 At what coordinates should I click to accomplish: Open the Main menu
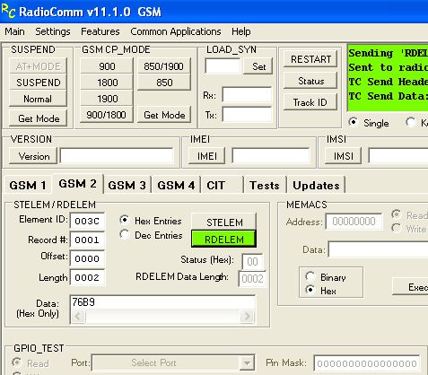click(x=14, y=31)
